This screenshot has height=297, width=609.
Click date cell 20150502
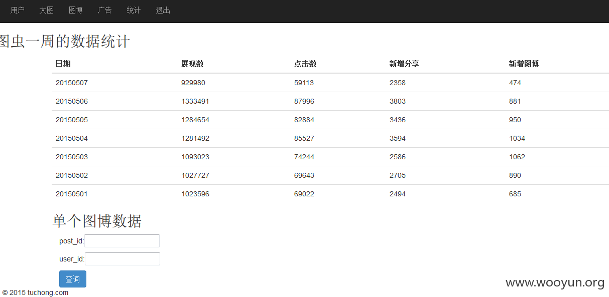pos(72,175)
